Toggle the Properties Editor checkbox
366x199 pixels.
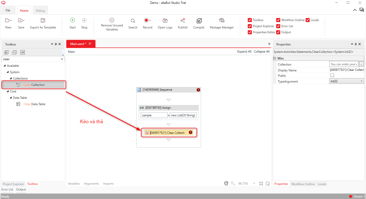click(x=250, y=32)
